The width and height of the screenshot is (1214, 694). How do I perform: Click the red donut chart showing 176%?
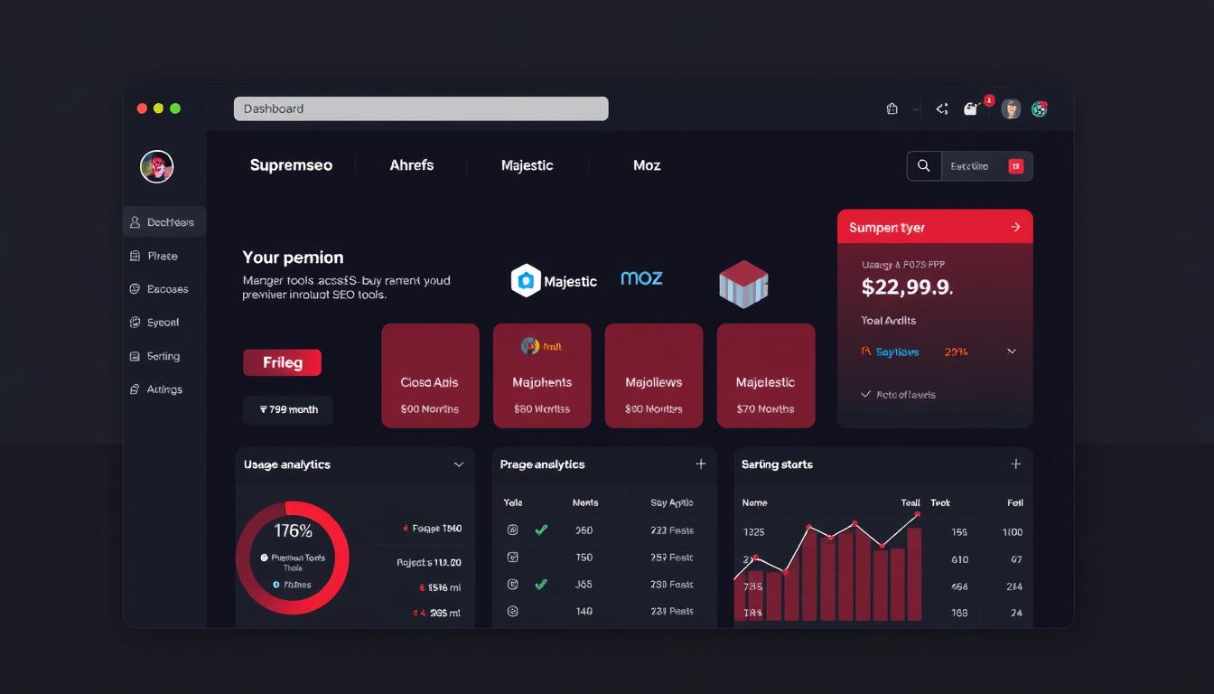pyautogui.click(x=293, y=558)
